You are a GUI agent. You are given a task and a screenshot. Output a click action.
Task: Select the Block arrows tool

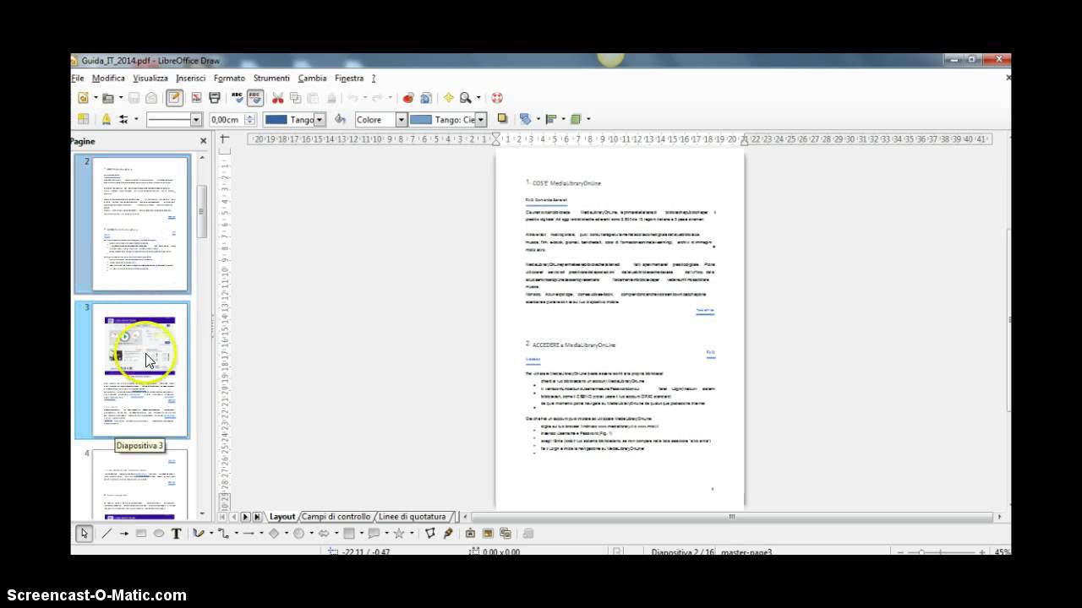click(x=324, y=533)
